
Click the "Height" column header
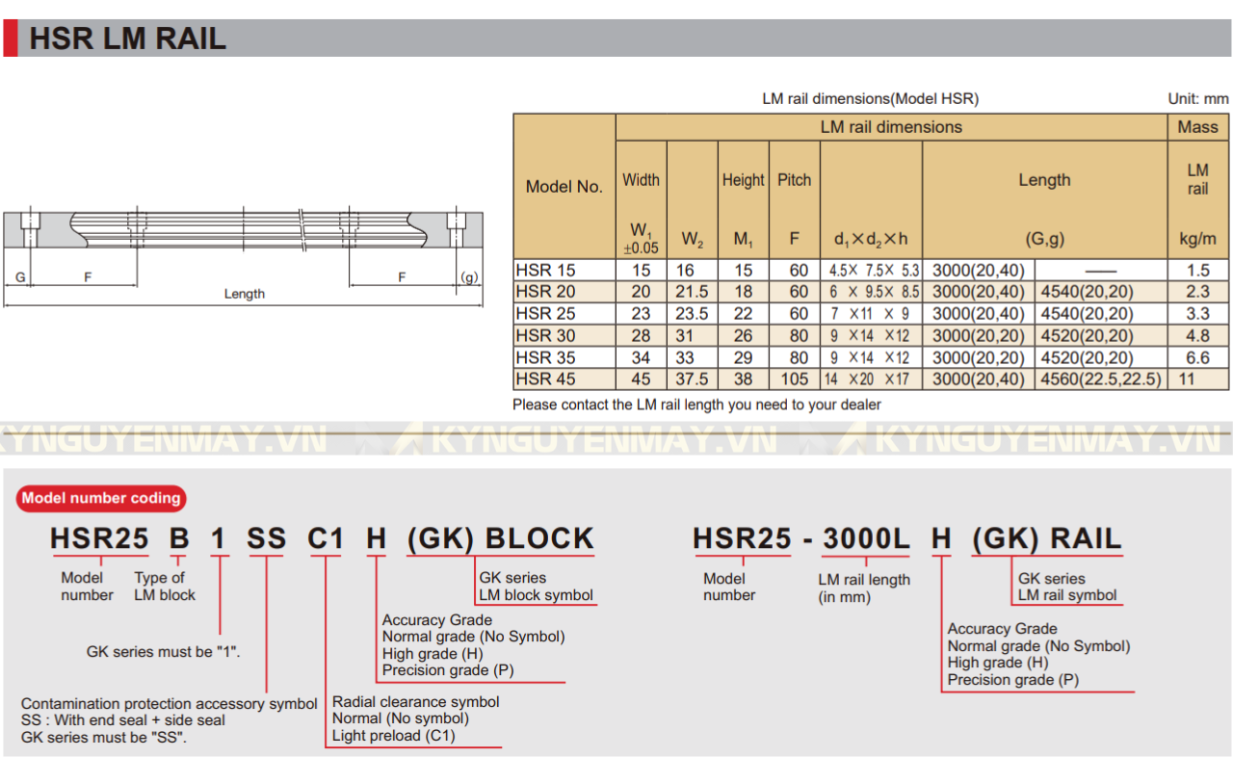click(744, 180)
